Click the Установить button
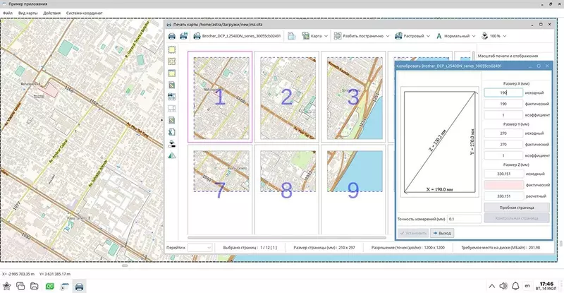Image resolution: width=564 pixels, height=293 pixels. point(413,233)
